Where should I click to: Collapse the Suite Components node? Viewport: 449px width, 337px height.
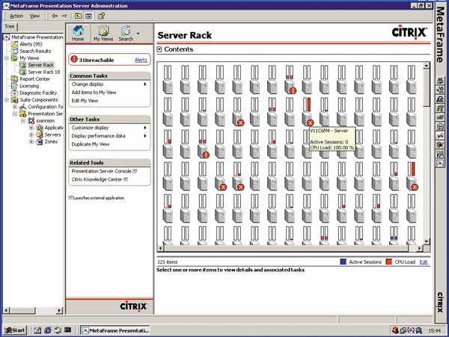coord(6,100)
